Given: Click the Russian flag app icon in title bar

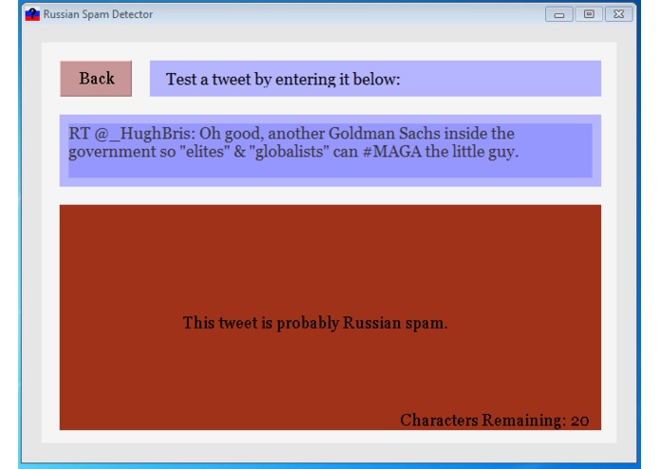Looking at the screenshot, I should [32, 14].
